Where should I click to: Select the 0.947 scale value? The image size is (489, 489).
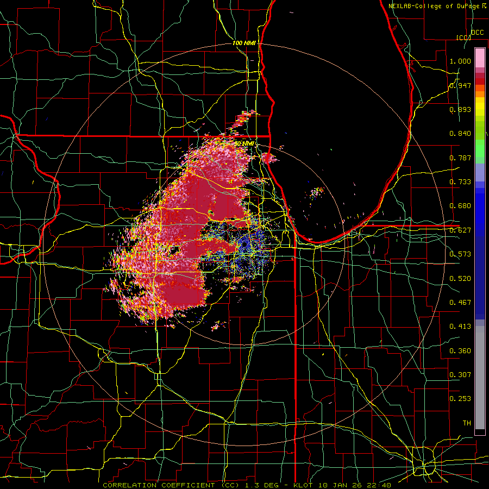pyautogui.click(x=460, y=85)
